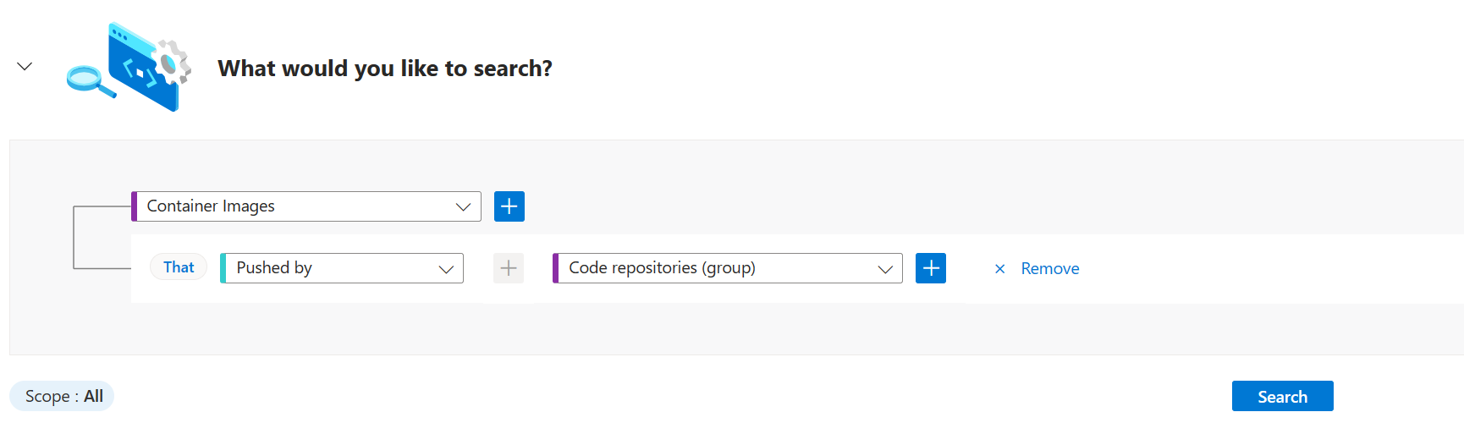Open Pushed by dropdown via its chevron
The height and width of the screenshot is (445, 1464).
tap(446, 269)
